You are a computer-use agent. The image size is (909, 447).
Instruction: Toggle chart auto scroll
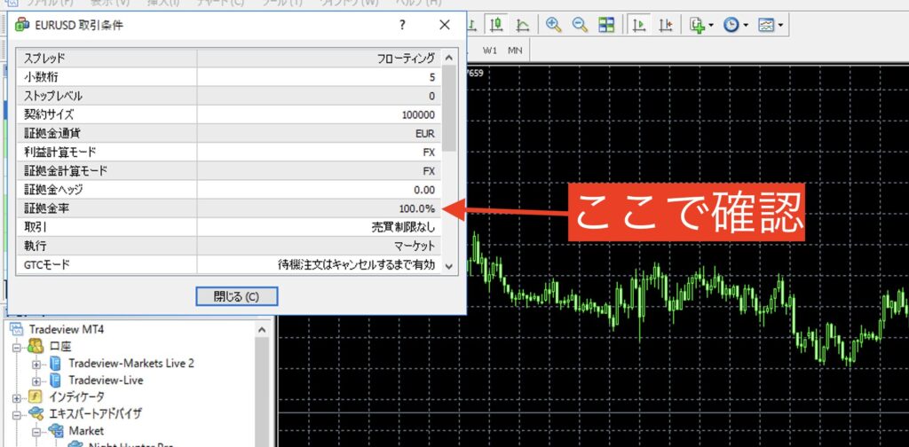tap(638, 25)
